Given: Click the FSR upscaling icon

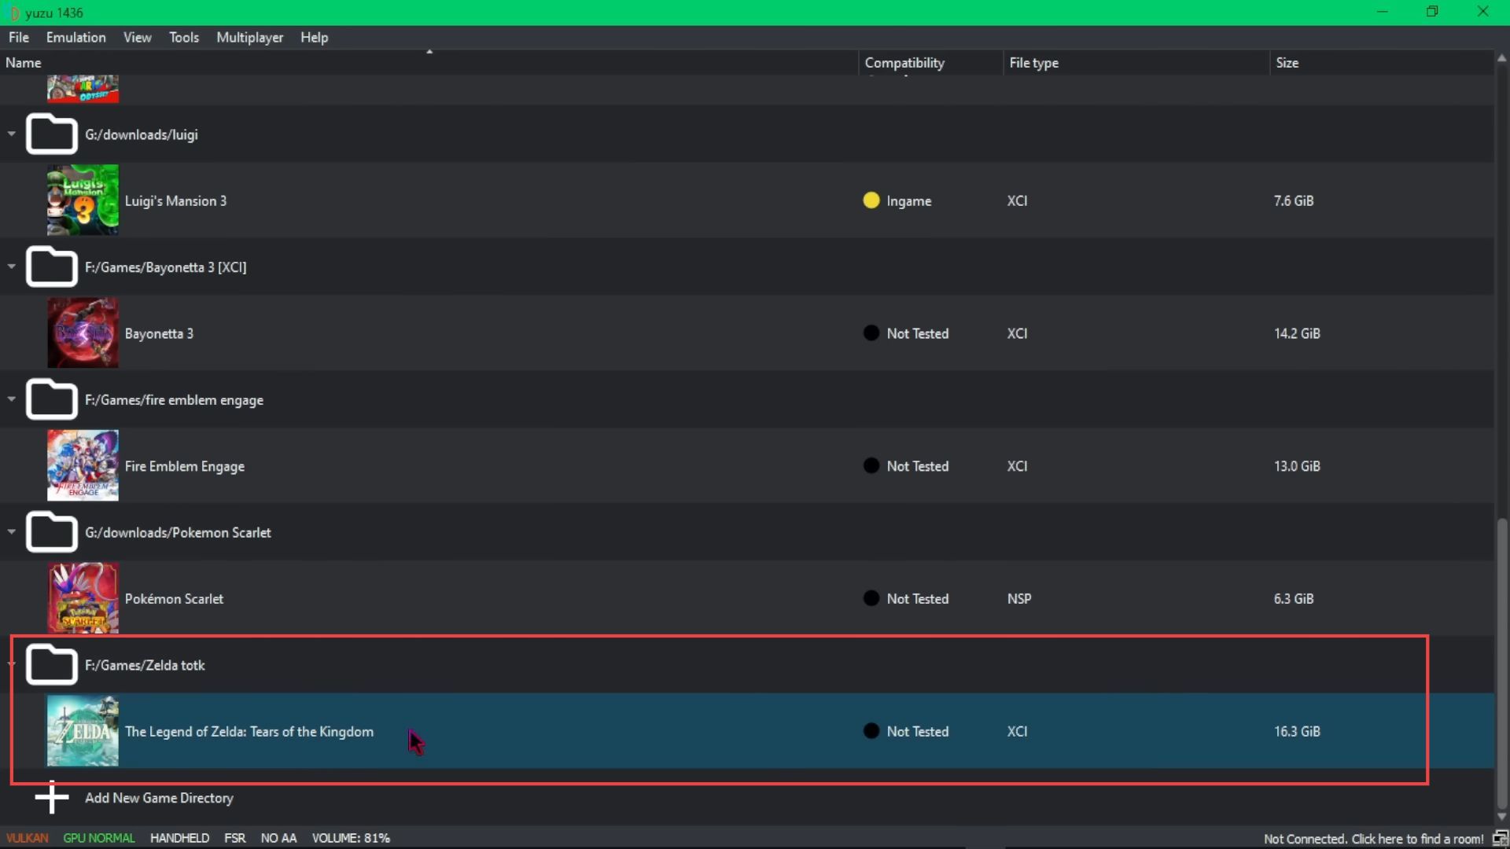Looking at the screenshot, I should 234,837.
